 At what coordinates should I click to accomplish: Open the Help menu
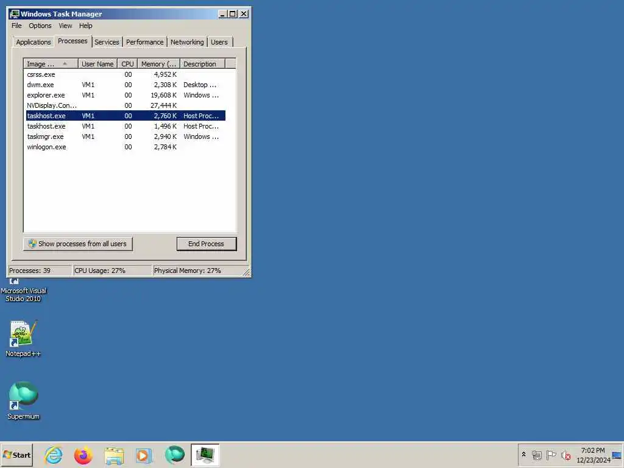point(85,26)
